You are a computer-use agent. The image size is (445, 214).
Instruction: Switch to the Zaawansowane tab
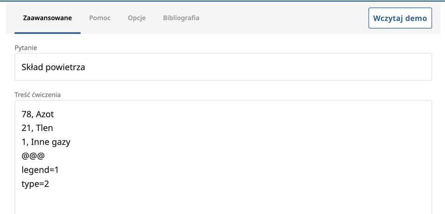47,19
